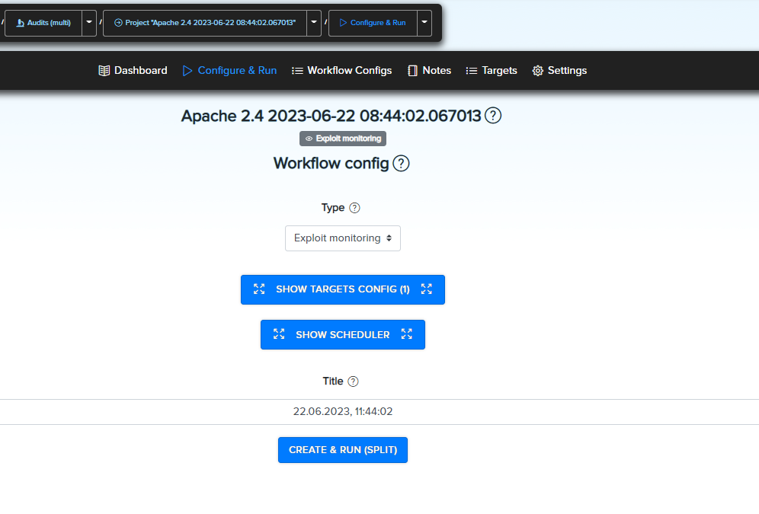Expand the Configure & Run dropdown arrow
The image size is (759, 514).
(x=424, y=23)
